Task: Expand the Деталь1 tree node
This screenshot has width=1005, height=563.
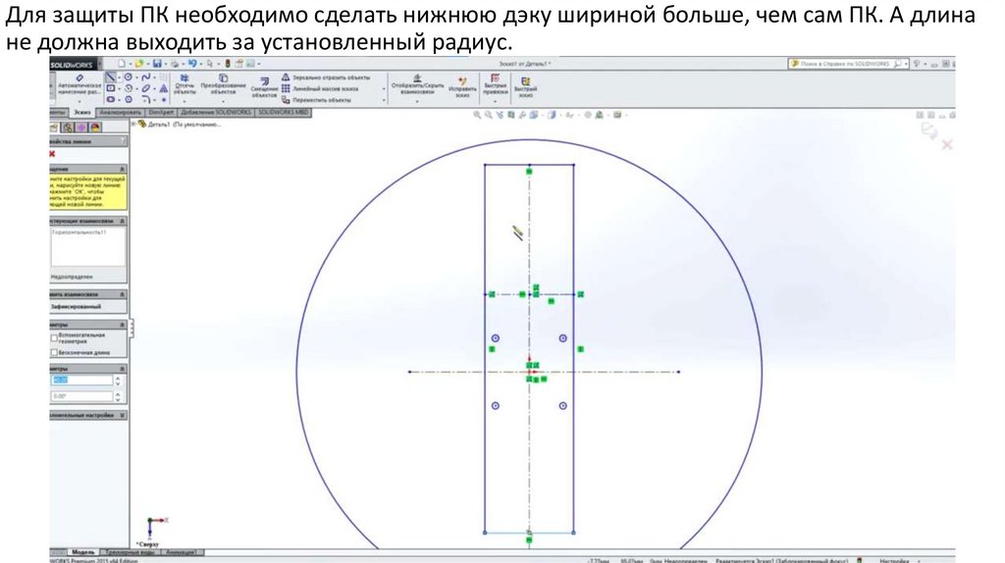Action: tap(133, 123)
